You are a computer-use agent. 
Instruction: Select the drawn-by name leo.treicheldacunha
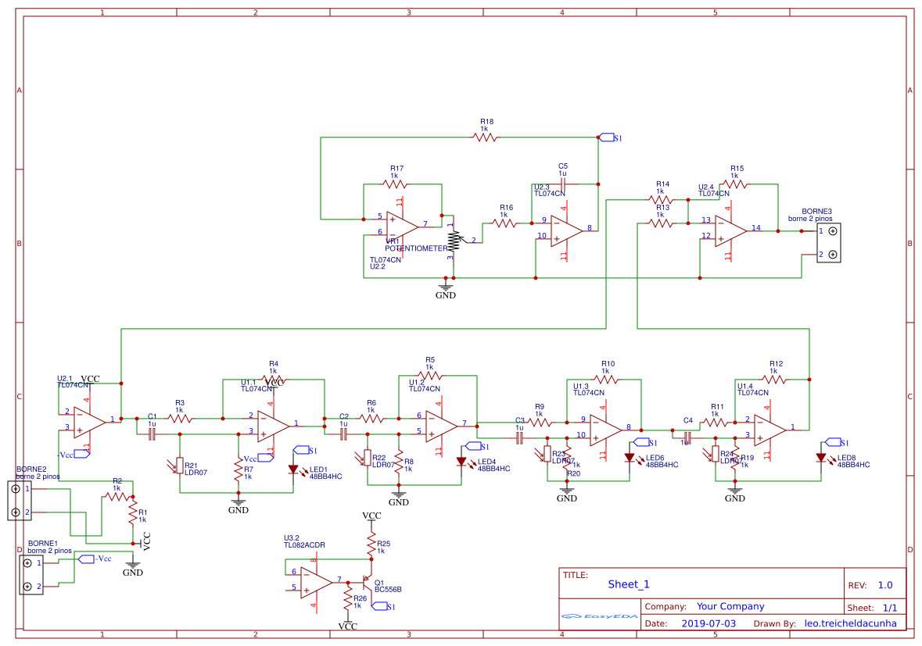[x=851, y=623]
